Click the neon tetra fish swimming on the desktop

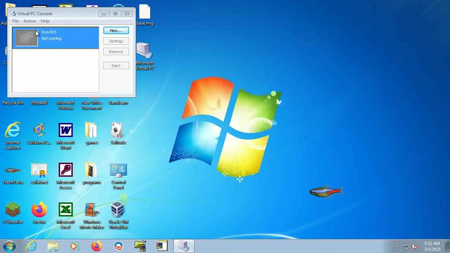pos(325,192)
